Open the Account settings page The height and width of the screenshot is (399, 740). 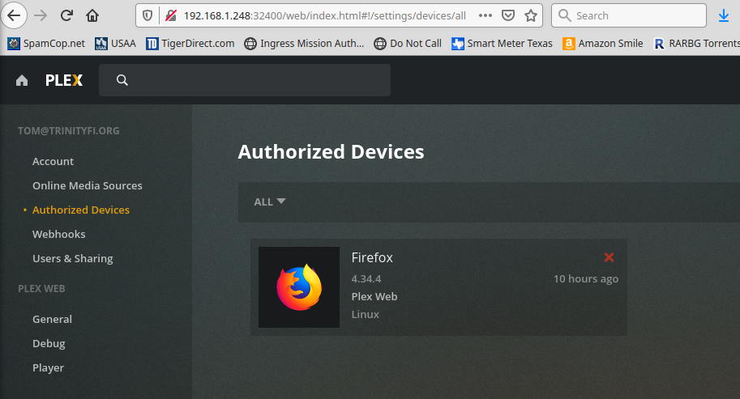tap(53, 161)
